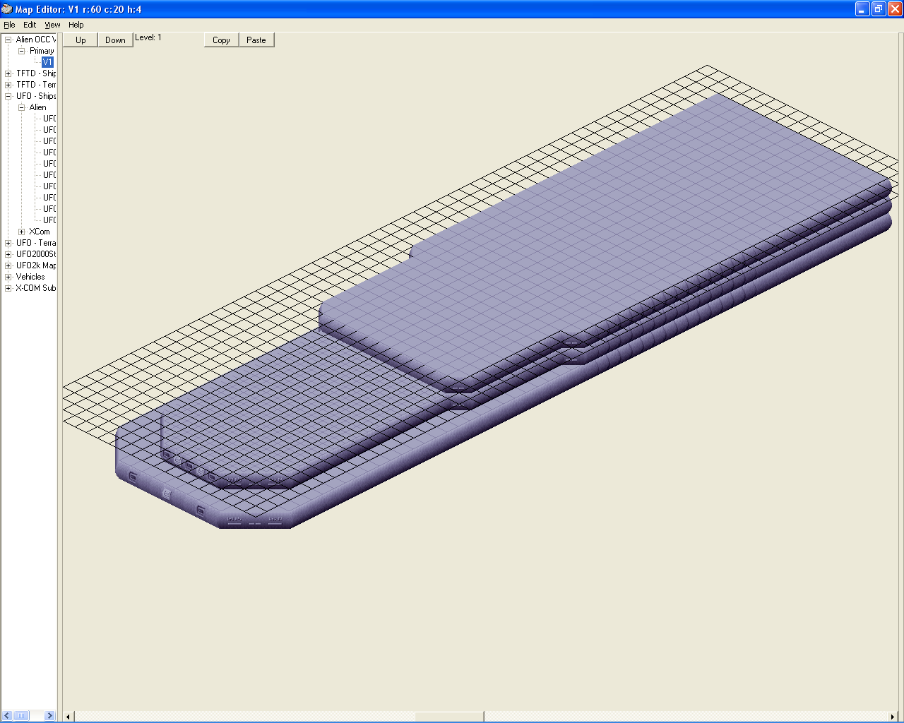
Task: Open the File menu
Action: pyautogui.click(x=9, y=25)
